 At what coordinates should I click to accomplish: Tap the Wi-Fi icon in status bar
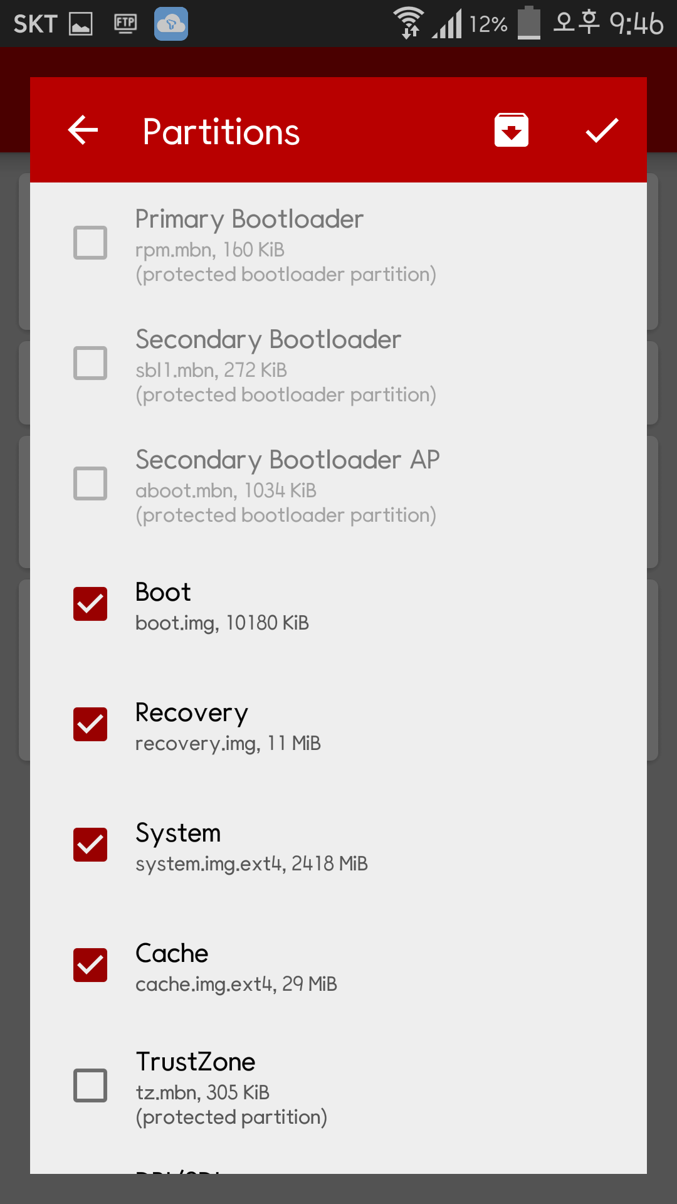tap(409, 23)
